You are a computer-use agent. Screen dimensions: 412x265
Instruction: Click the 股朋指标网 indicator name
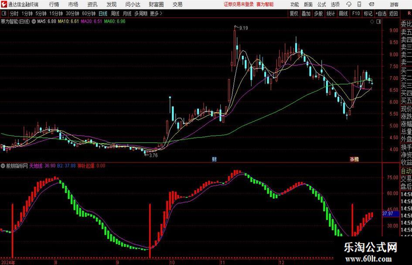click(17, 165)
